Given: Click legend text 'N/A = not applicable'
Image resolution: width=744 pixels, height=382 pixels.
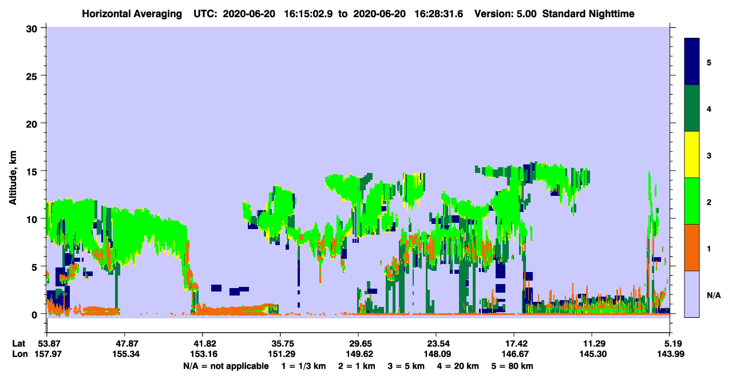Looking at the screenshot, I should point(225,366).
